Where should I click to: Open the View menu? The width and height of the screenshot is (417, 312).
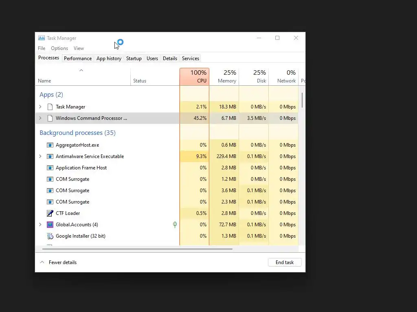click(79, 48)
